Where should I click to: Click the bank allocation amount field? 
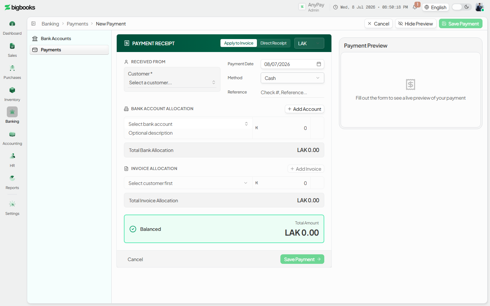[282, 128]
